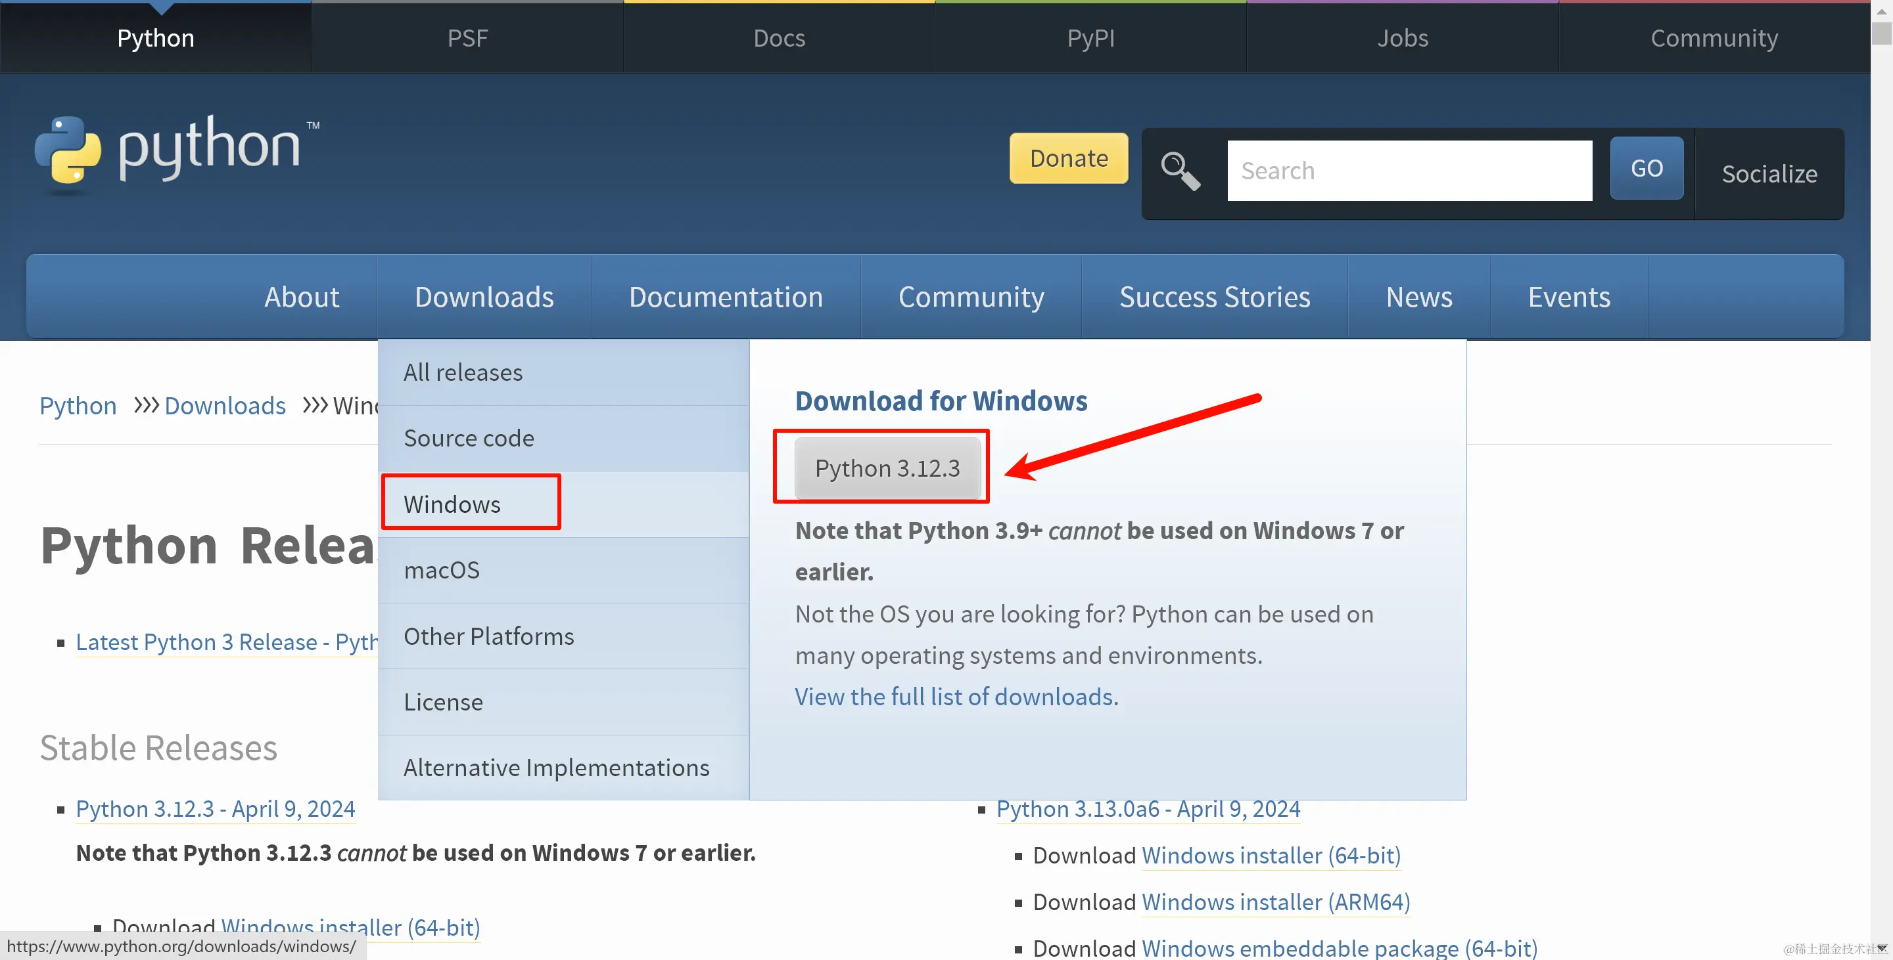This screenshot has width=1893, height=960.
Task: Open the Socialize dropdown
Action: [1769, 174]
